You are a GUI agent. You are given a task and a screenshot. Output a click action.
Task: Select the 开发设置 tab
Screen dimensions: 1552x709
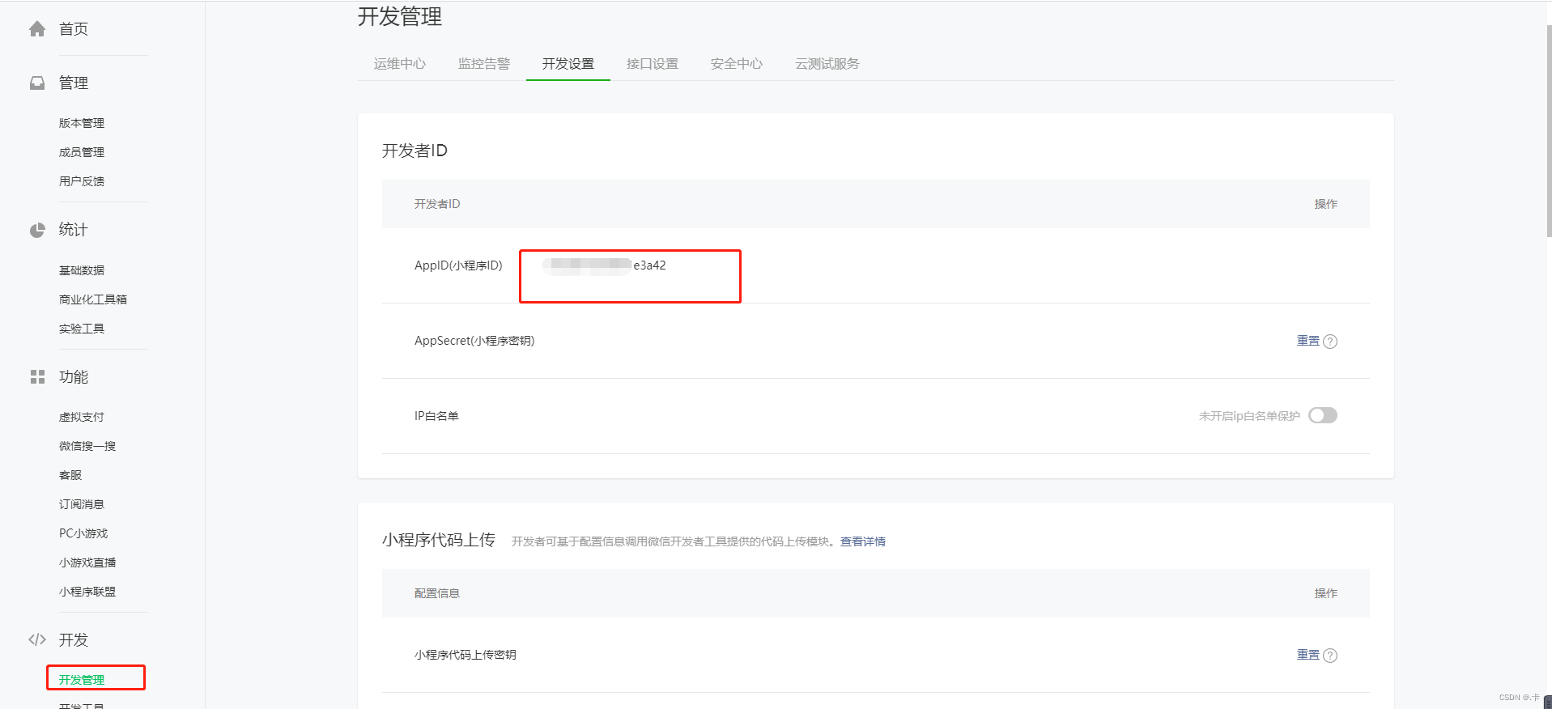click(568, 64)
